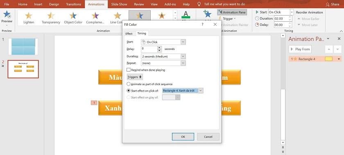This screenshot has height=155, width=344.
Task: Open the View ribbon tab
Action: [154, 4]
